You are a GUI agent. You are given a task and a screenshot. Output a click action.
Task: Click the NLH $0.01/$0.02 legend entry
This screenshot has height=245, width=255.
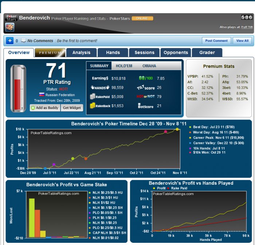pos(106,238)
